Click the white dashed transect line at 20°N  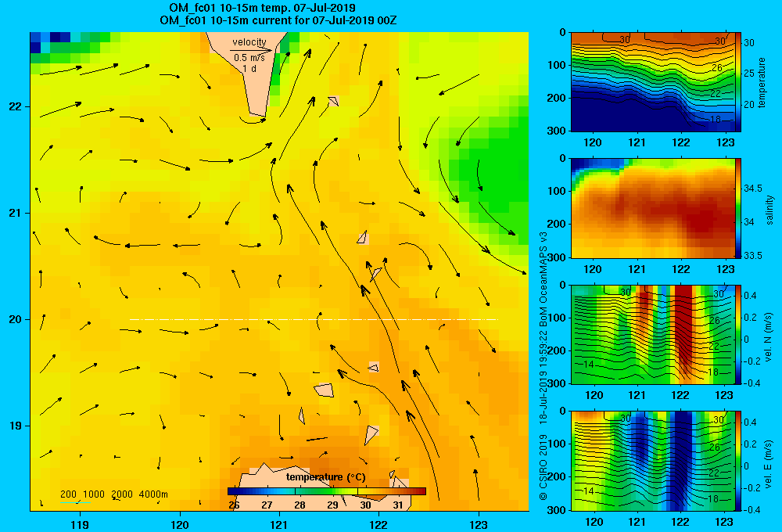[x=314, y=319]
